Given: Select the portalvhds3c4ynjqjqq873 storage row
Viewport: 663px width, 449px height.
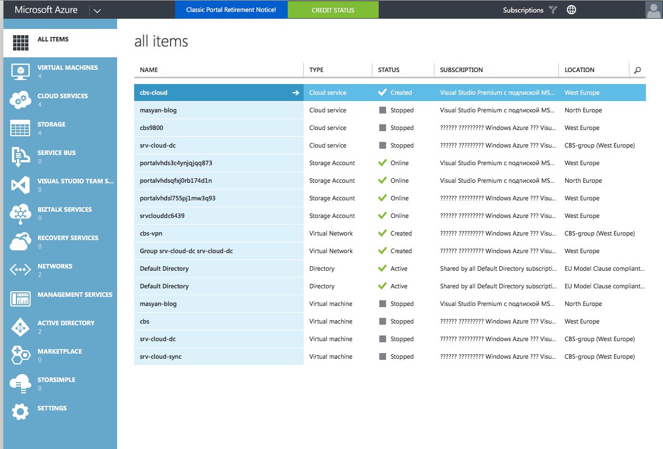Looking at the screenshot, I should [390, 163].
